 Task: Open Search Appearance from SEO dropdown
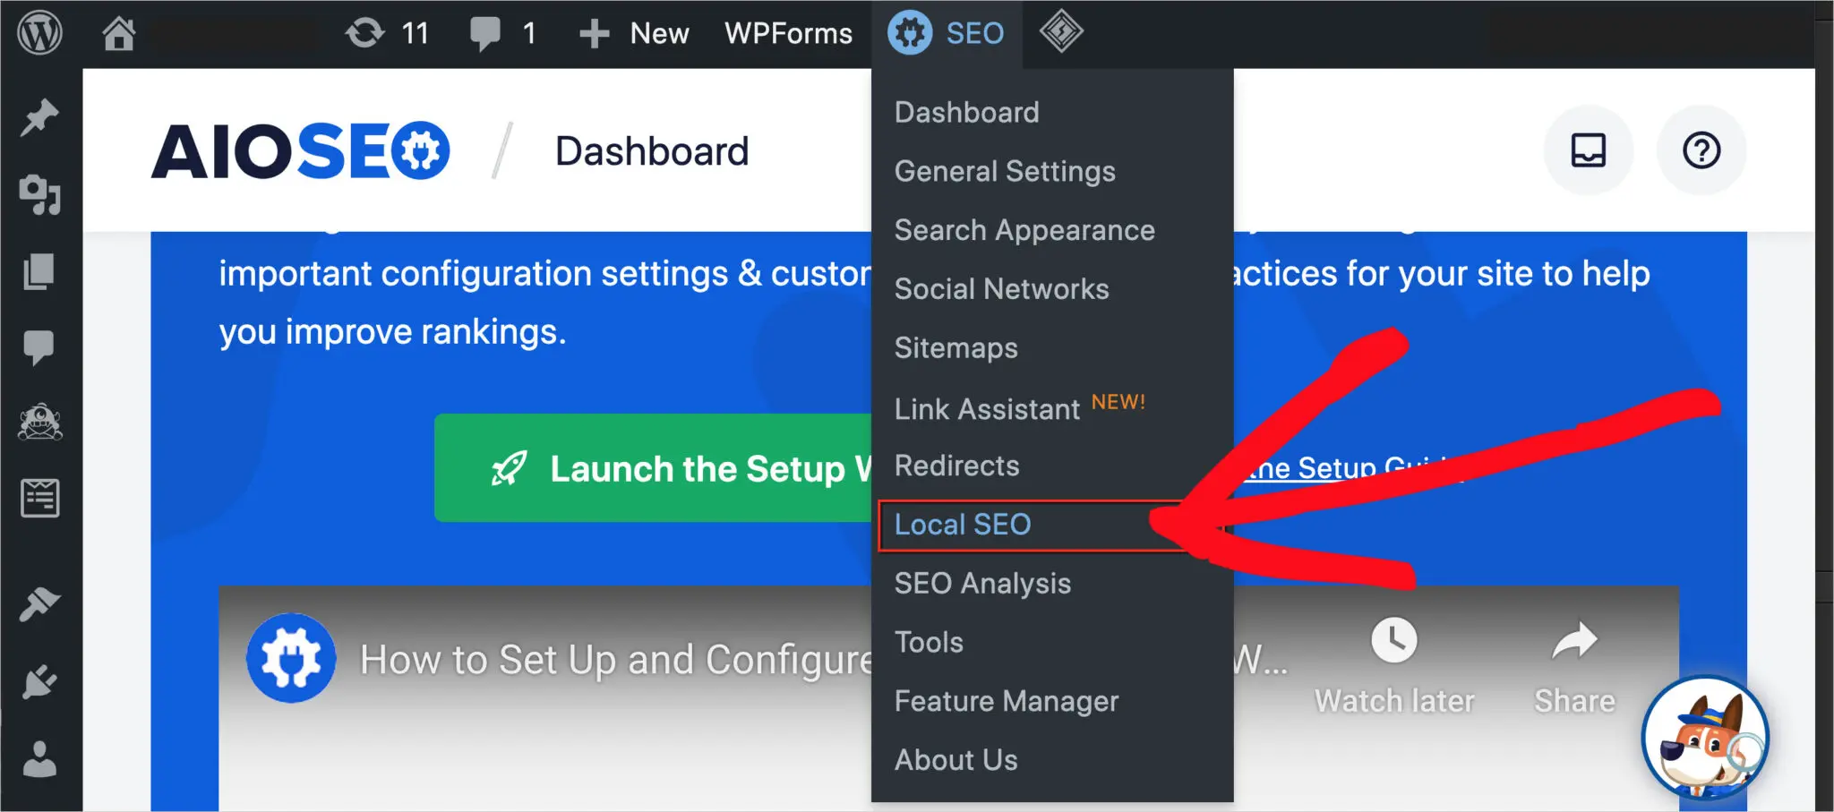[x=1024, y=230]
